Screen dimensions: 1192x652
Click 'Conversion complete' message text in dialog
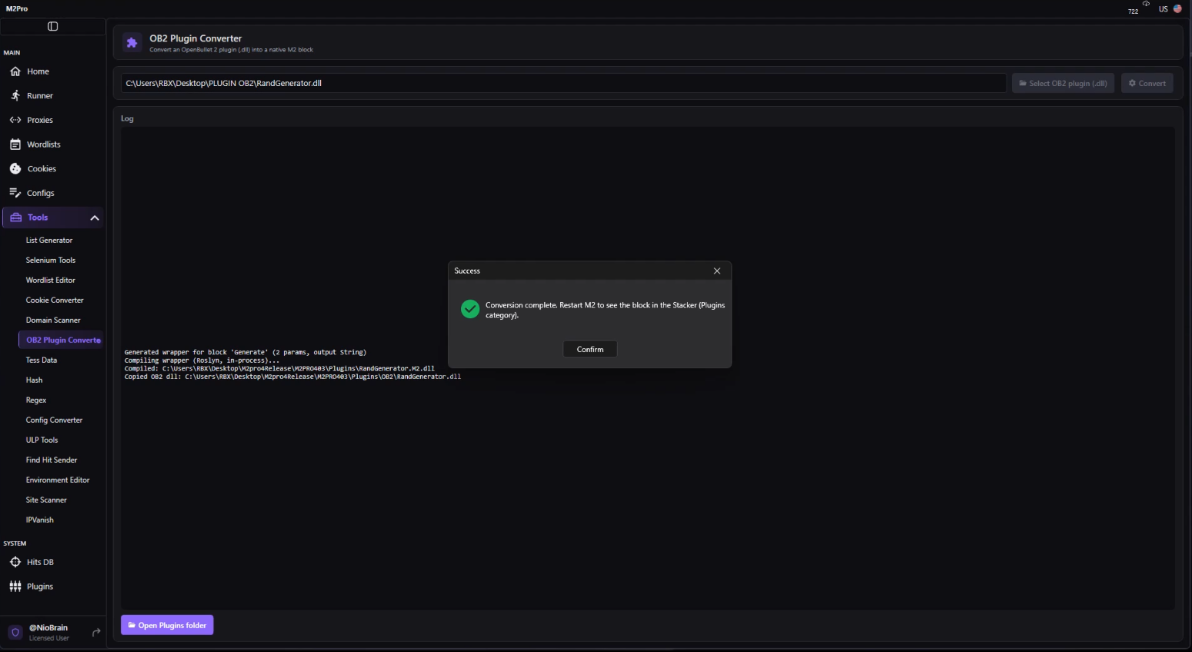(605, 310)
